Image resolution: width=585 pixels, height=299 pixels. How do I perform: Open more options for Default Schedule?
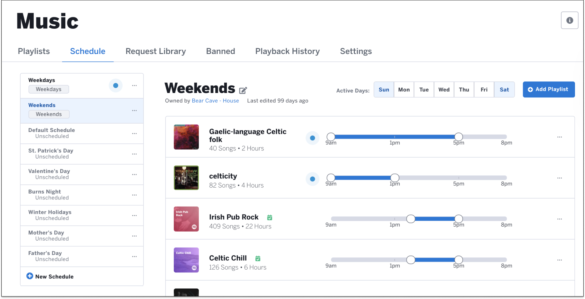134,134
